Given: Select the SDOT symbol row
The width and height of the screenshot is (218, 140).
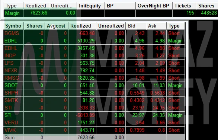Looking at the screenshot, I should (94, 85).
